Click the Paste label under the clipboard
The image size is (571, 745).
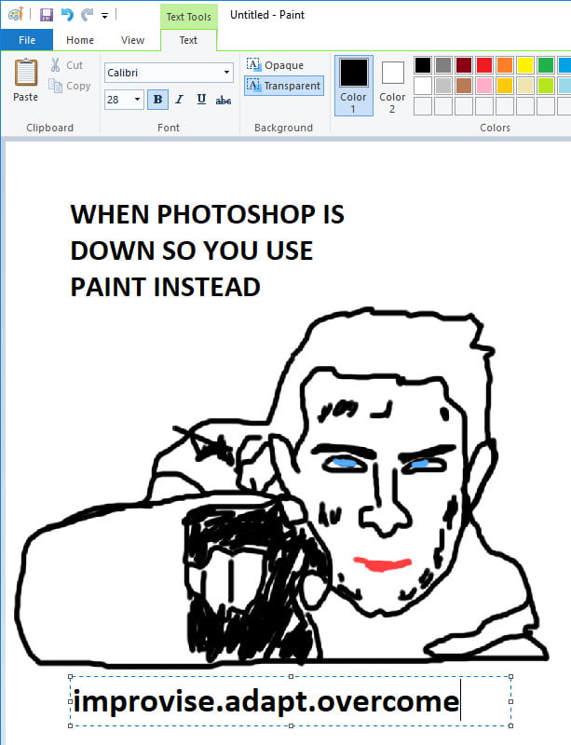click(26, 97)
